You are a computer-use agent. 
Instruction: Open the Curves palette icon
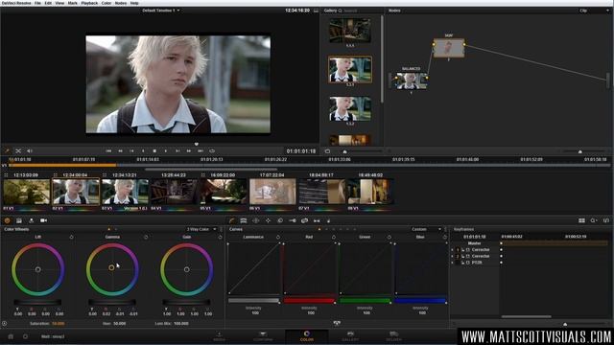(232, 220)
